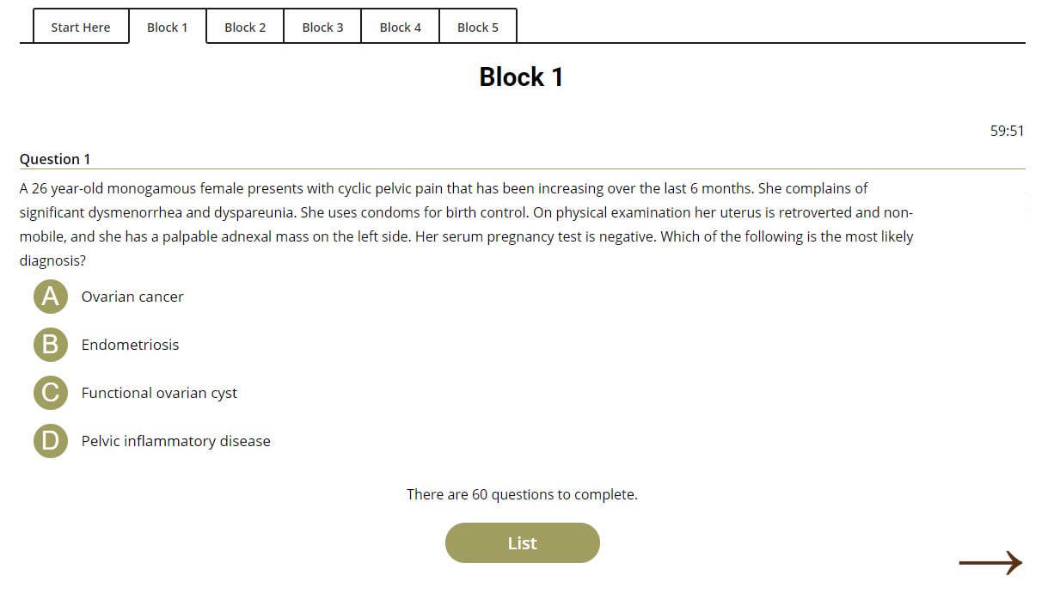Click the Question 1 heading
1060x594 pixels.
[55, 159]
